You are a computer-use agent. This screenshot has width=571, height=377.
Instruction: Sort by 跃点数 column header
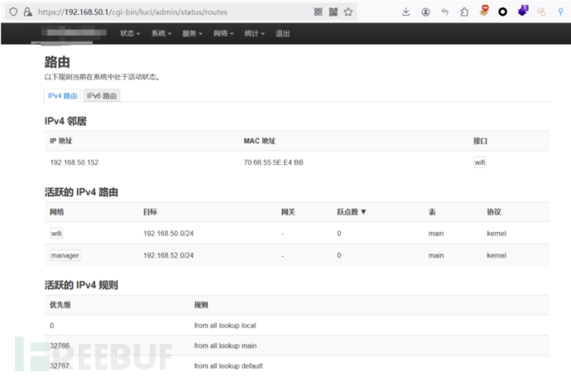pyautogui.click(x=352, y=212)
